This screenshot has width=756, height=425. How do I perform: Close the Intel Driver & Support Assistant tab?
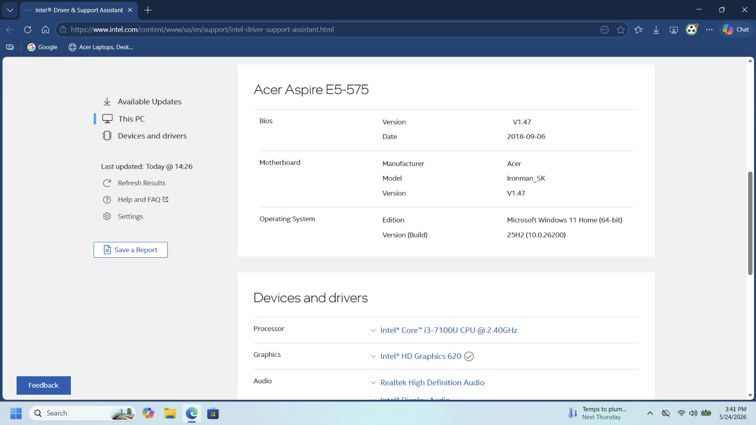click(130, 10)
